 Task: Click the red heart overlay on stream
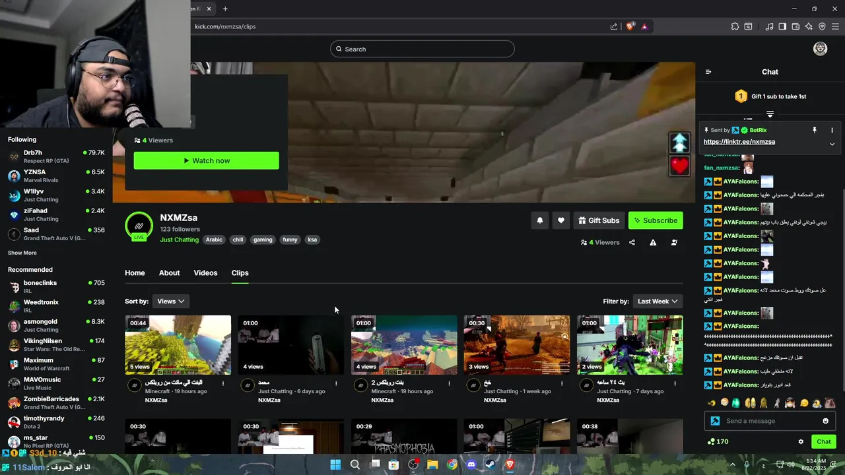point(680,165)
